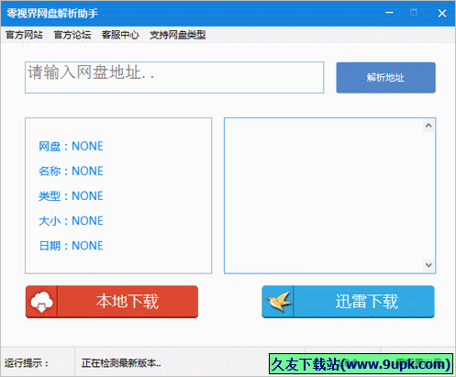Select the 名称：NONE text
The width and height of the screenshot is (456, 377).
pos(71,172)
